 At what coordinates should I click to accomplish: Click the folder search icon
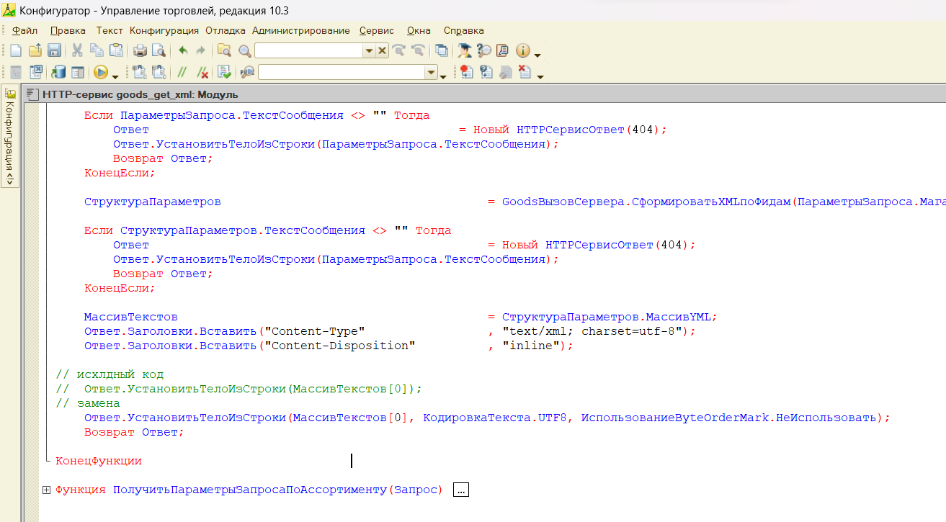click(224, 50)
